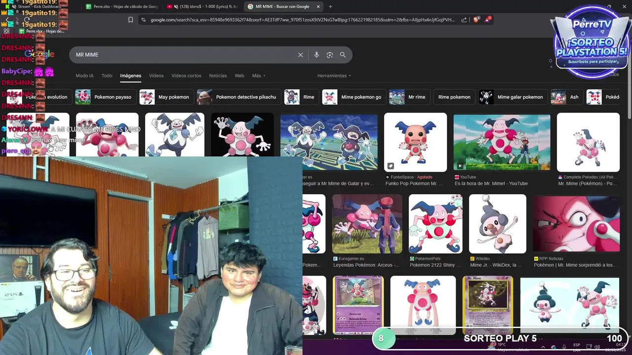Select the Ash suggestion chip
Viewport: 632px width, 355px height.
(566, 97)
